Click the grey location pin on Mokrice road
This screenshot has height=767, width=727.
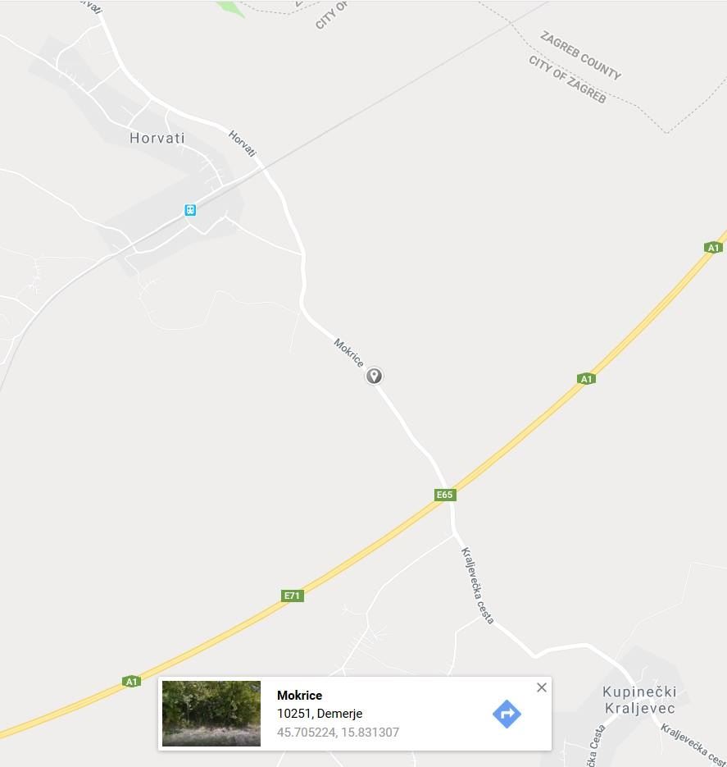coord(375,376)
